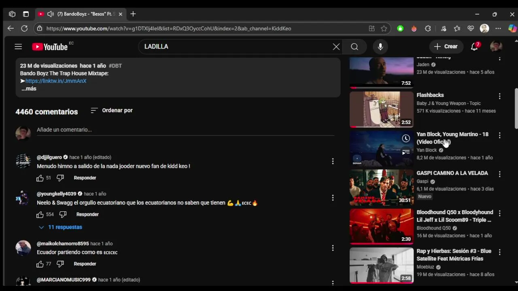This screenshot has height=291, width=518.
Task: Open a new browser tab
Action: pyautogui.click(x=133, y=14)
